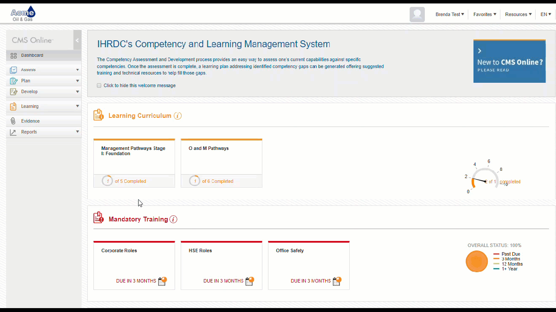Viewport: 556px width, 312px height.
Task: Open the Brenda Test user dropdown
Action: (450, 14)
